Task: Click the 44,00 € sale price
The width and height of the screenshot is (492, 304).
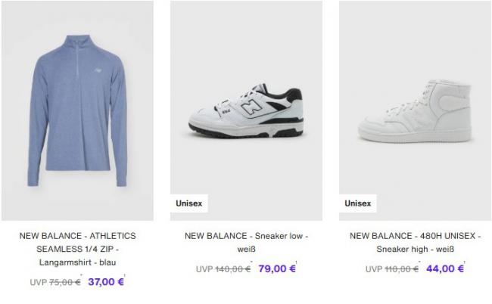Action: pos(444,268)
